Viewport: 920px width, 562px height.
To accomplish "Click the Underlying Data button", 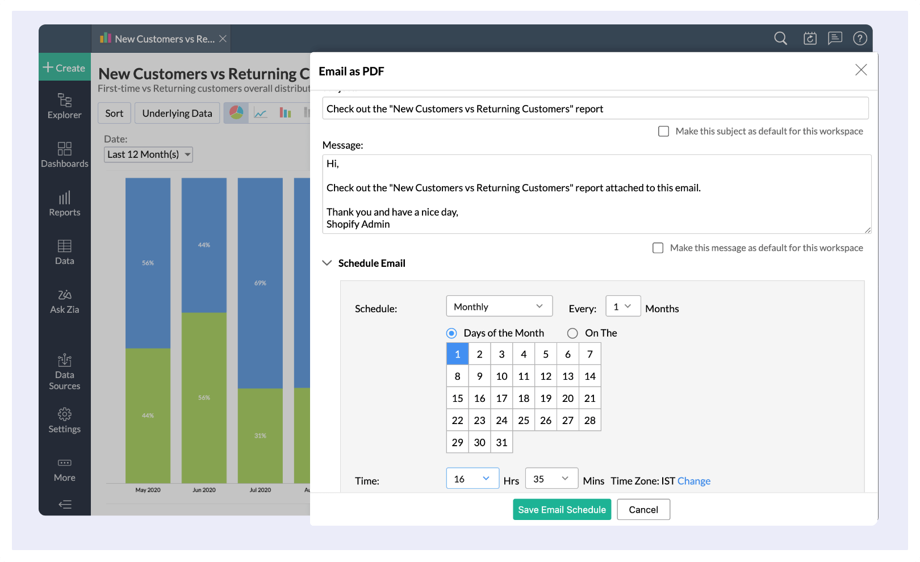I will tap(177, 113).
